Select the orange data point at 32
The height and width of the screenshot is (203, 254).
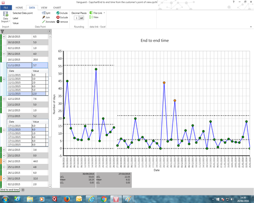tap(175, 100)
